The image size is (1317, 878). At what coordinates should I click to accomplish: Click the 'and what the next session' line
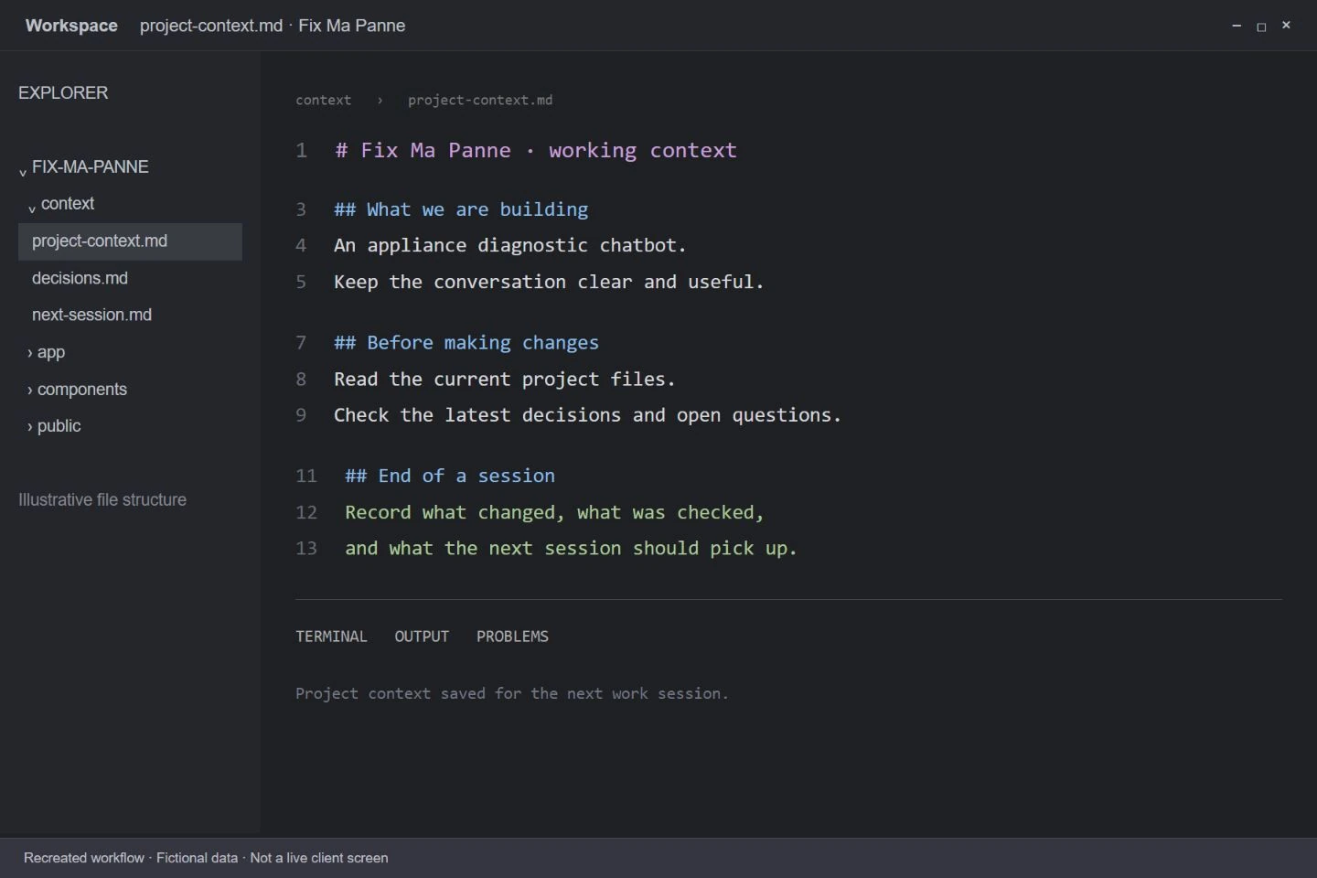(571, 548)
